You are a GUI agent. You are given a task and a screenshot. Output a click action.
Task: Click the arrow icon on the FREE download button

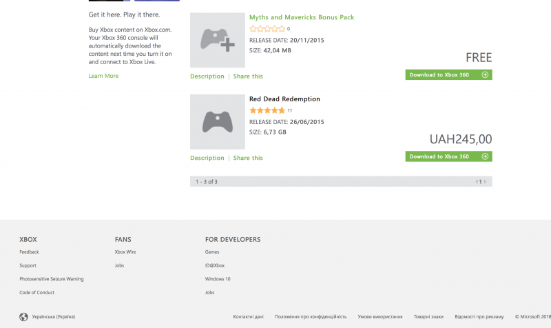point(485,74)
